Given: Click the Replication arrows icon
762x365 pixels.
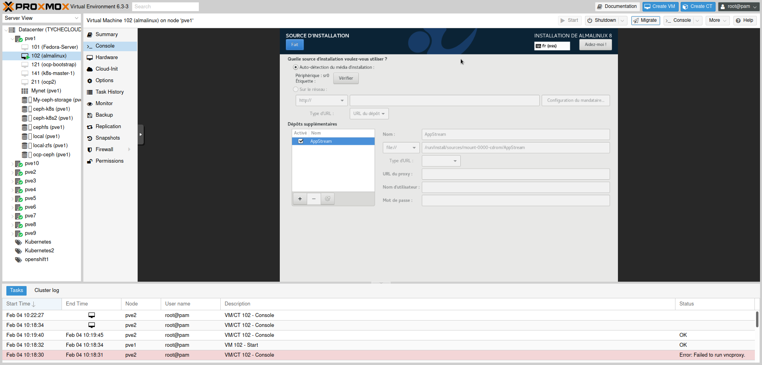Looking at the screenshot, I should pyautogui.click(x=90, y=127).
